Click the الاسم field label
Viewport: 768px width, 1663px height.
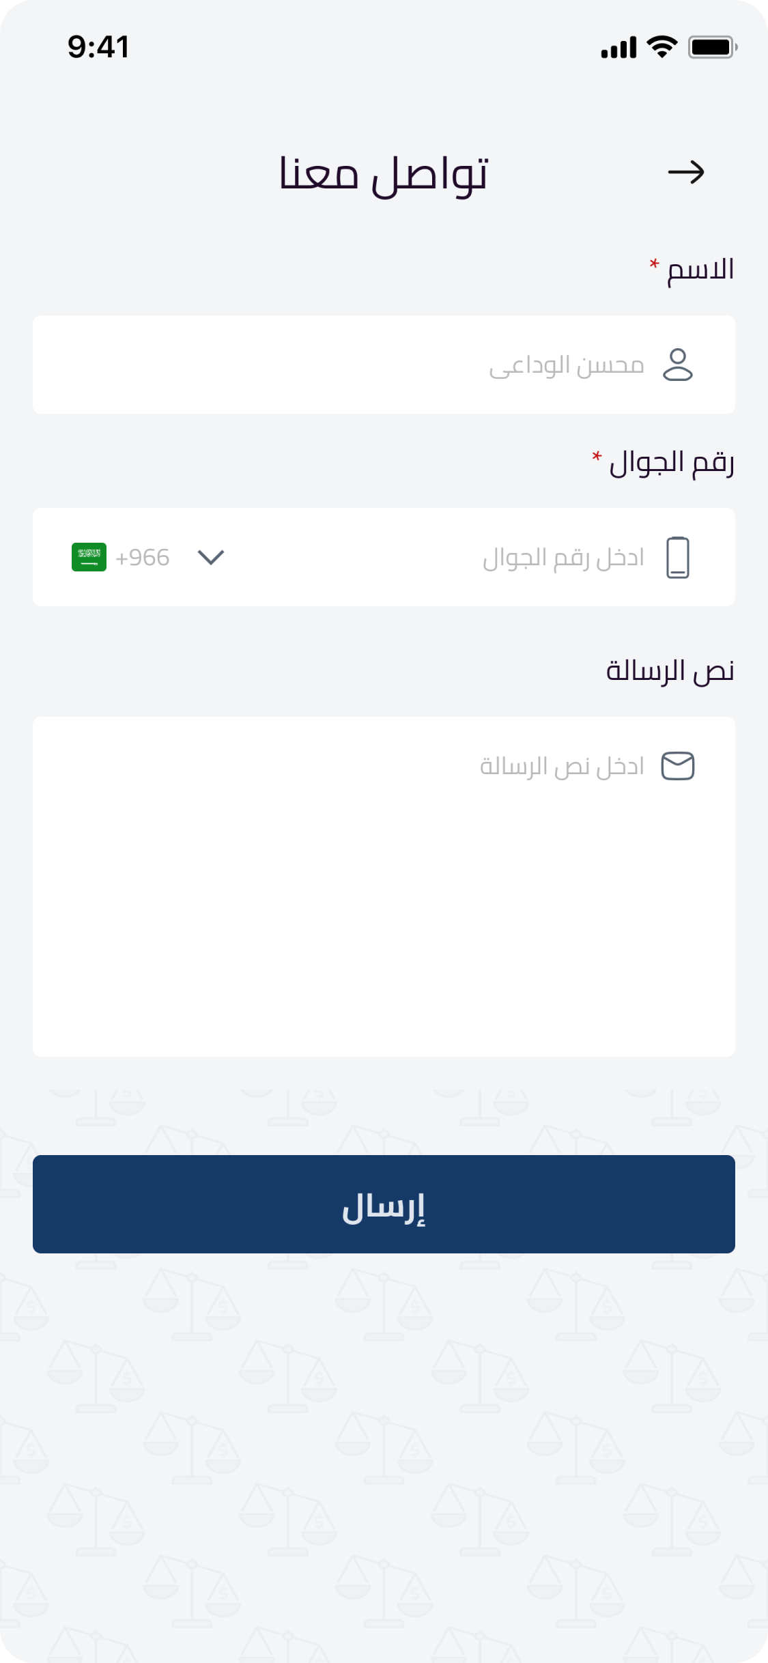(700, 270)
